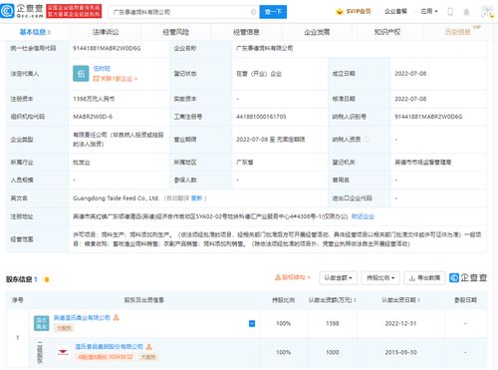The image size is (498, 370).
Task: Open the user avatar in header
Action: (x=487, y=12)
